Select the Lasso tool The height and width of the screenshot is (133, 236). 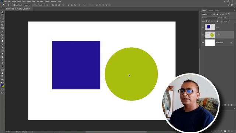click(x=3, y=18)
